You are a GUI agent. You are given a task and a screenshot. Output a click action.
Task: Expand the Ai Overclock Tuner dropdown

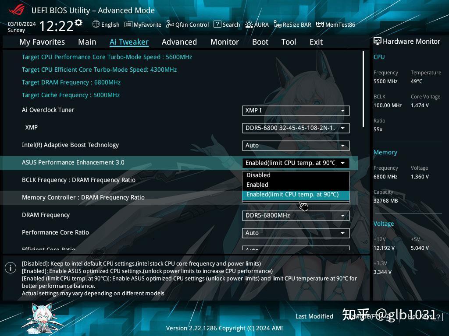pos(296,111)
